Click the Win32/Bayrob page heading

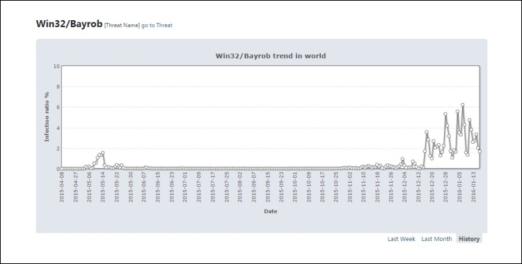[x=69, y=24]
